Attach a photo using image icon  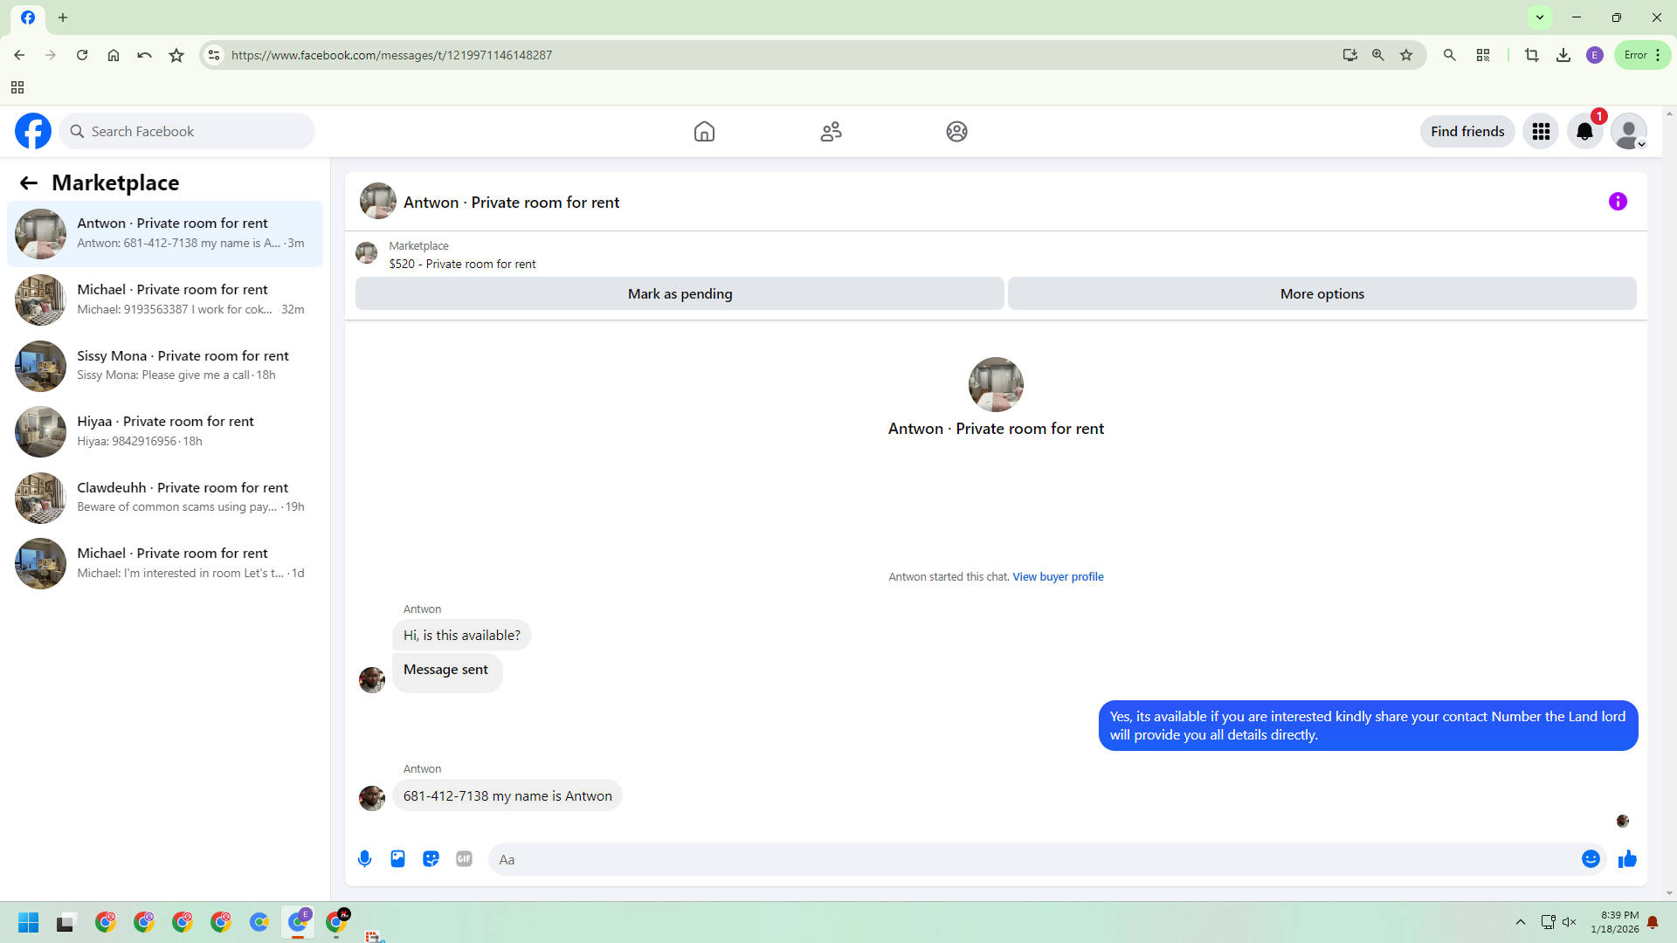pyautogui.click(x=398, y=859)
